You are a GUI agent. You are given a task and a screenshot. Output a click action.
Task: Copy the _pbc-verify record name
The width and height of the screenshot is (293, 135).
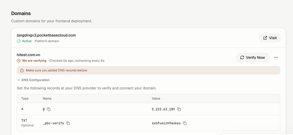coord(68,123)
